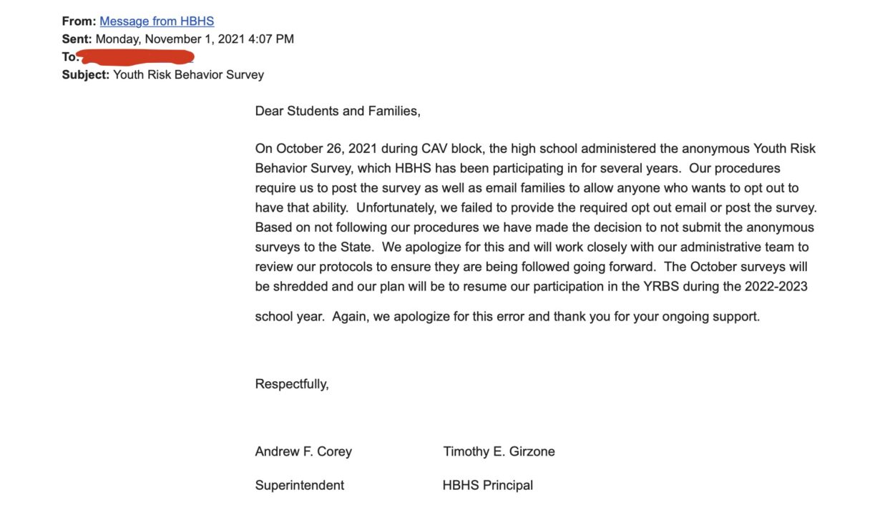Screen dimensions: 880x515
Task: Click the "From:" header label
Action: click(x=79, y=21)
